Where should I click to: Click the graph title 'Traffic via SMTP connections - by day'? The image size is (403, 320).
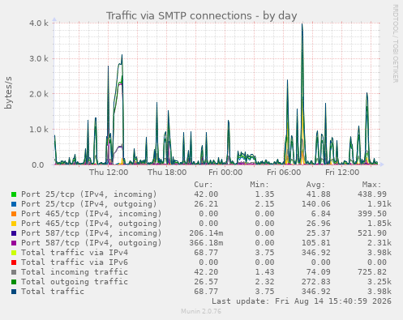point(202,16)
